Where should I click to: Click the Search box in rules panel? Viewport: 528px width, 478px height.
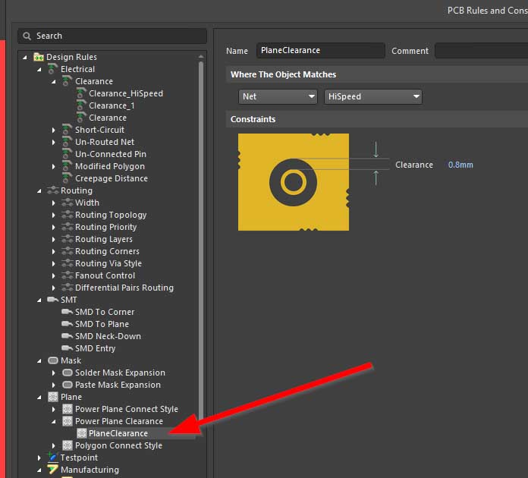pyautogui.click(x=112, y=36)
